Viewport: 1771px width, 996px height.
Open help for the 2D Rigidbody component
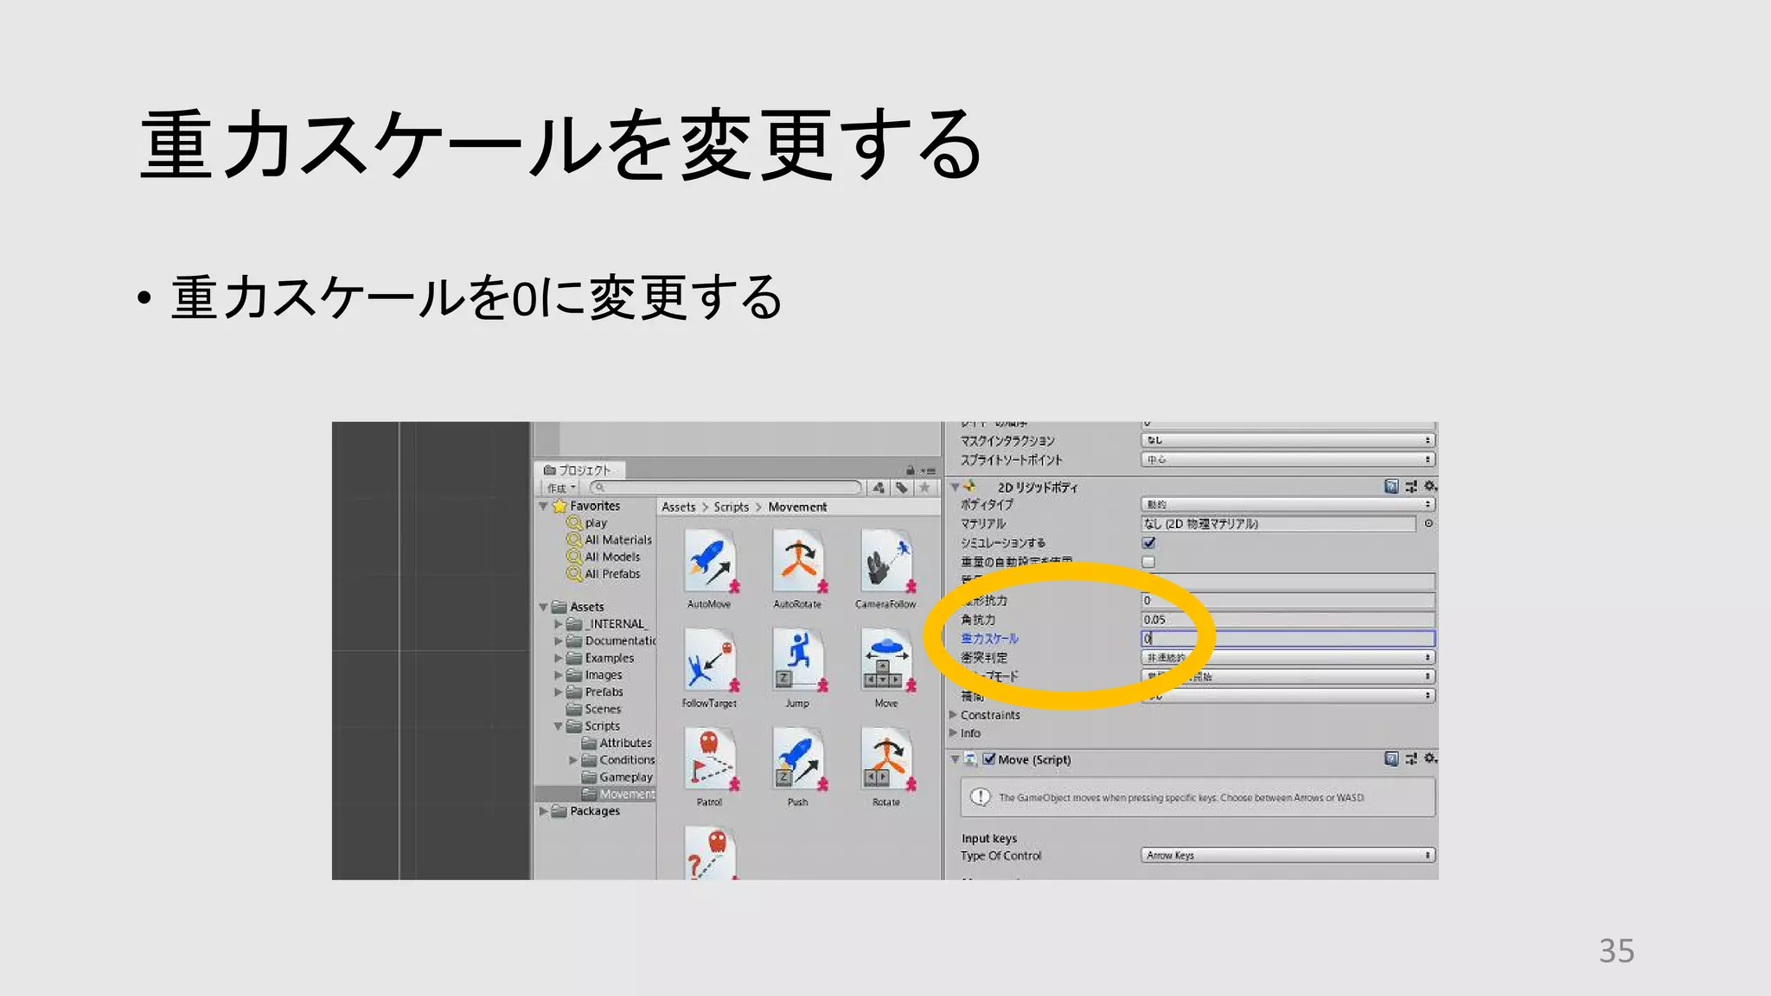(x=1391, y=487)
